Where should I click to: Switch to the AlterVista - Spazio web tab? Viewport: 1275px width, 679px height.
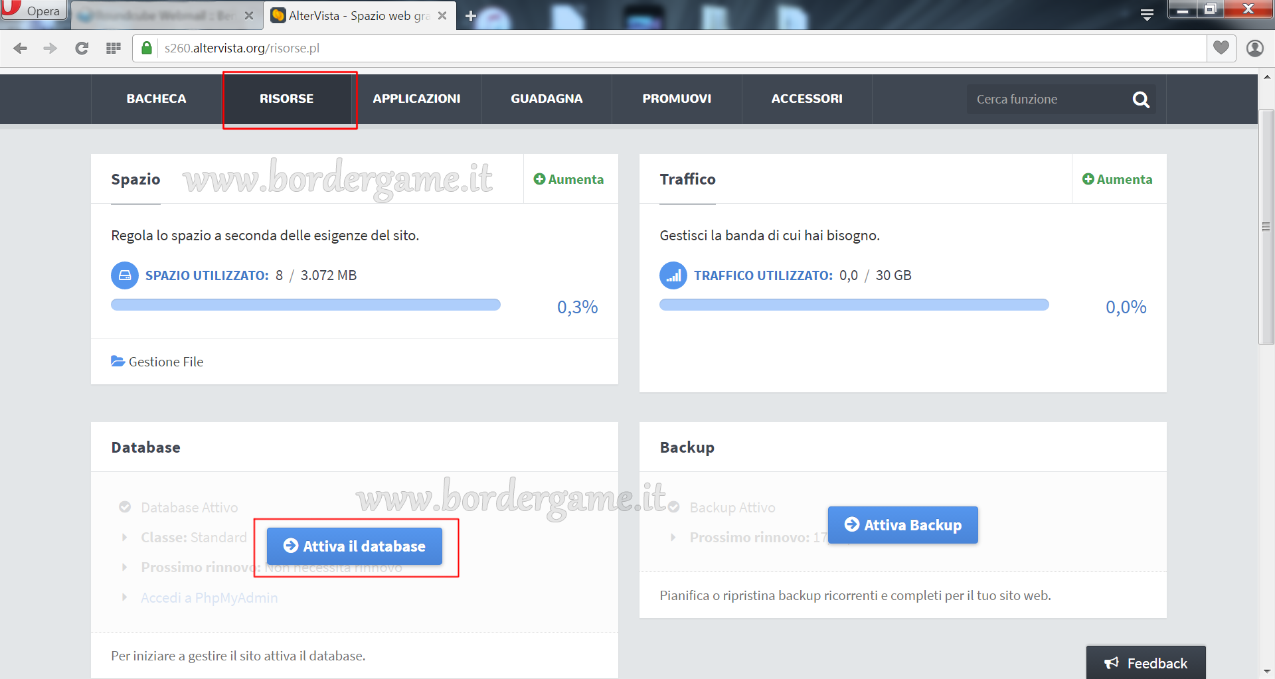click(359, 15)
